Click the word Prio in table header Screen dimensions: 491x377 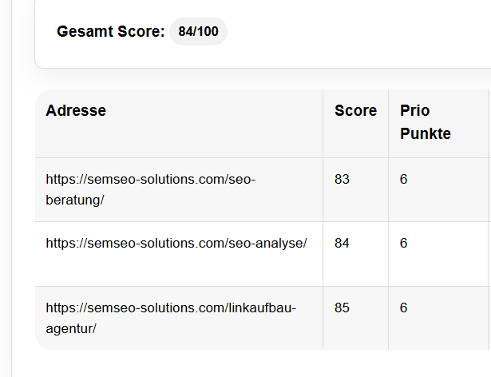(x=414, y=111)
